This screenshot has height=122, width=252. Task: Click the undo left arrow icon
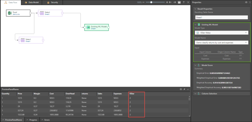tap(170, 3)
